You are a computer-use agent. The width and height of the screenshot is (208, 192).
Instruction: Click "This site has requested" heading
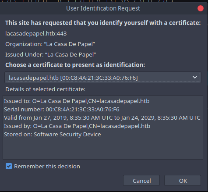tap(103, 23)
